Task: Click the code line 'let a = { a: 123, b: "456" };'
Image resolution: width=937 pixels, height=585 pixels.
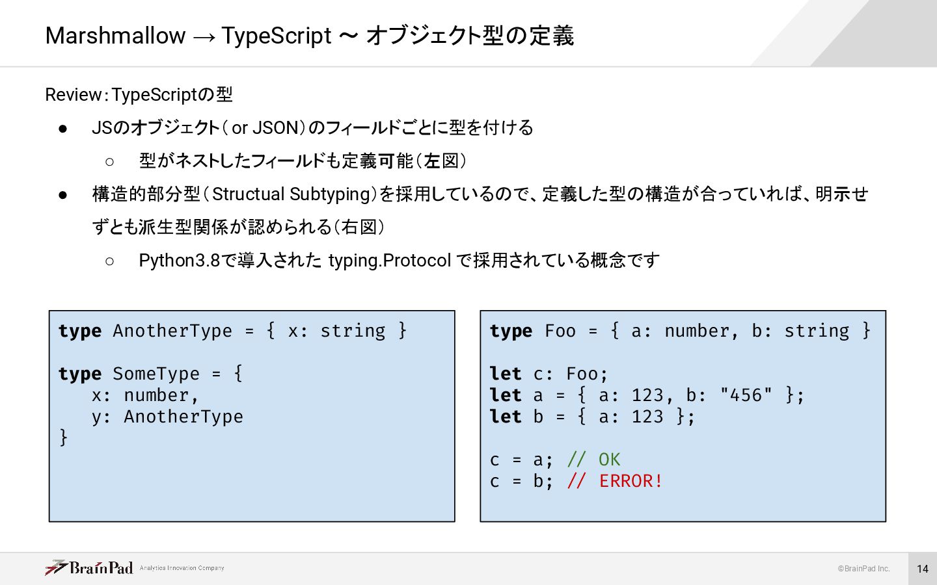Action: coord(647,395)
